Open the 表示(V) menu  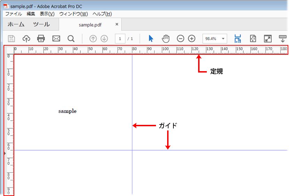[x=47, y=14]
